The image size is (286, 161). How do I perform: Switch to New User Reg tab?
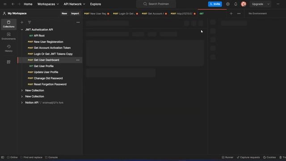coord(97,13)
